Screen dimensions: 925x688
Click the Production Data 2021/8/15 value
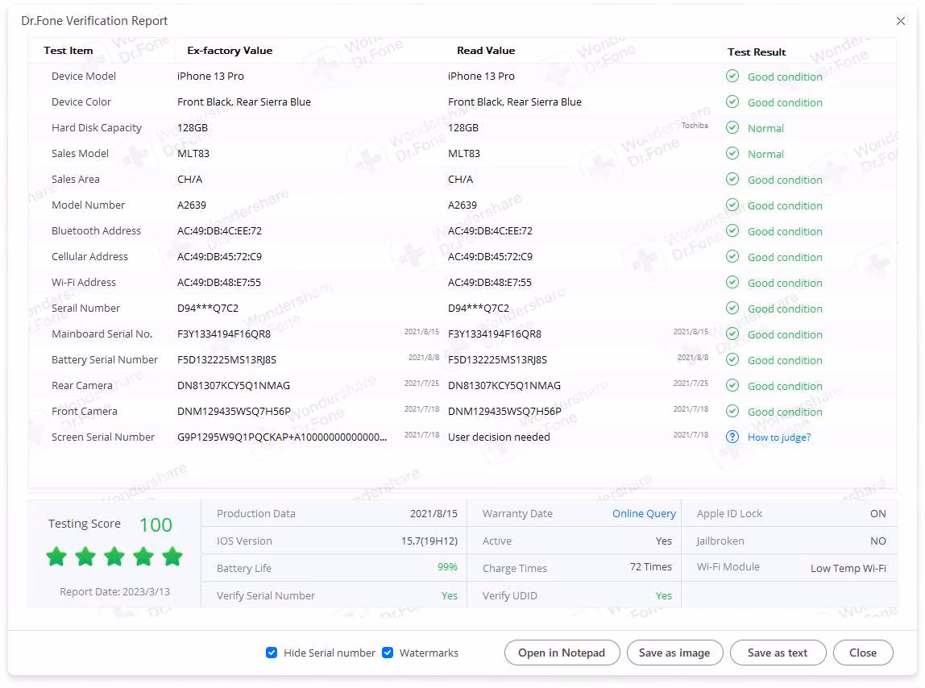pyautogui.click(x=433, y=513)
